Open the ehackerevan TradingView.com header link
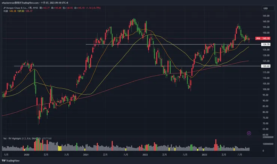Viewport: 277px width, 164px height. 20,3
